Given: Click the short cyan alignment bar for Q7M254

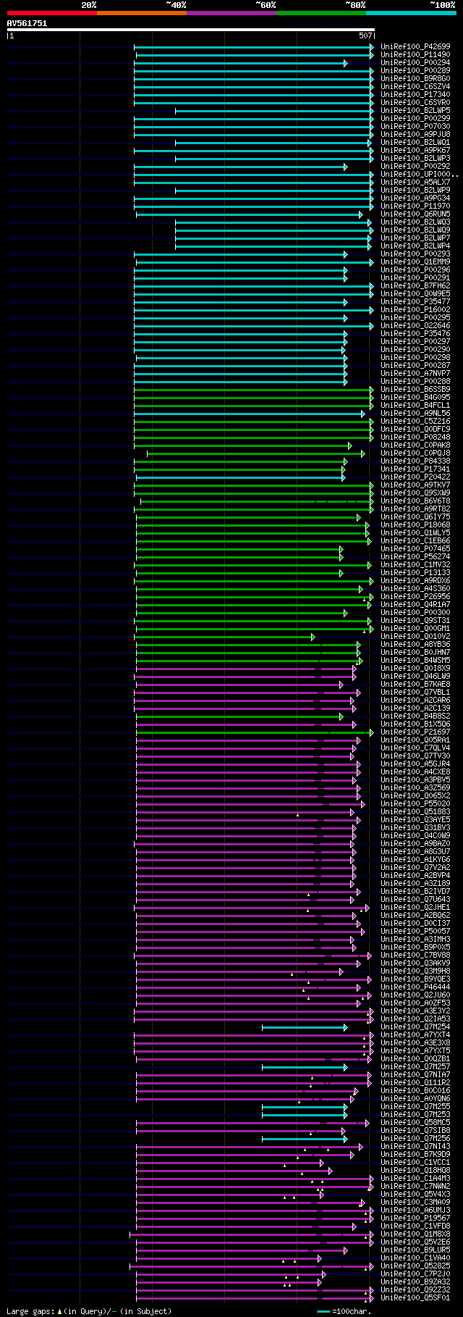Looking at the screenshot, I should (305, 1027).
